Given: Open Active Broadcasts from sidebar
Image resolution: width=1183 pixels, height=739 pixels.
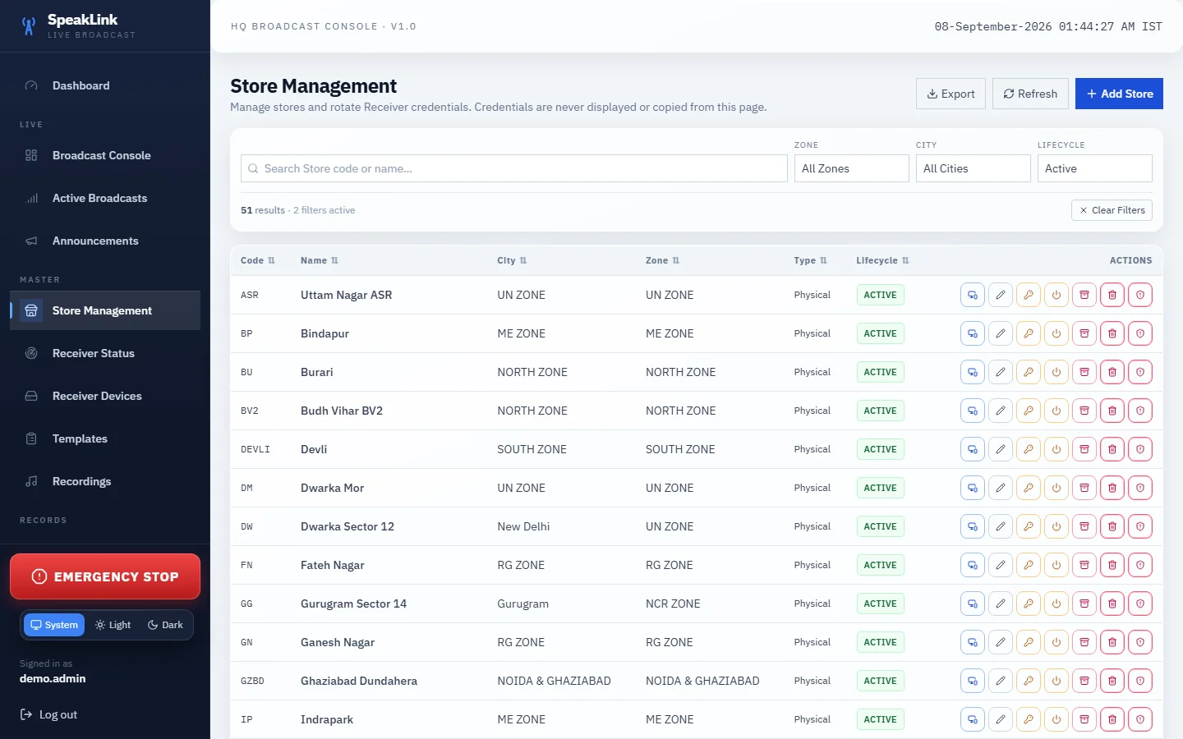Looking at the screenshot, I should (x=105, y=198).
